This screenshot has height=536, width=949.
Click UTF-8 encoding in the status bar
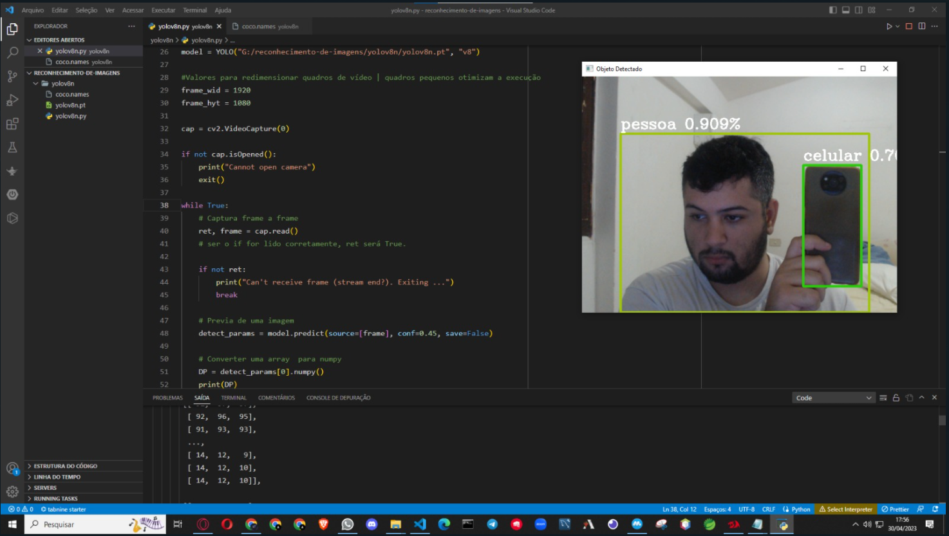pos(746,509)
